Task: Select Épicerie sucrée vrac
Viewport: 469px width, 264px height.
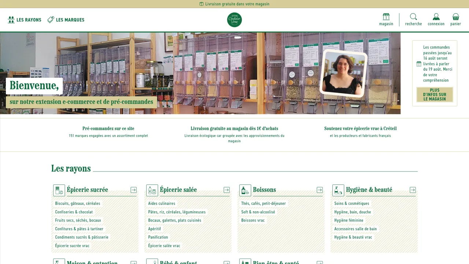Action: coord(72,246)
